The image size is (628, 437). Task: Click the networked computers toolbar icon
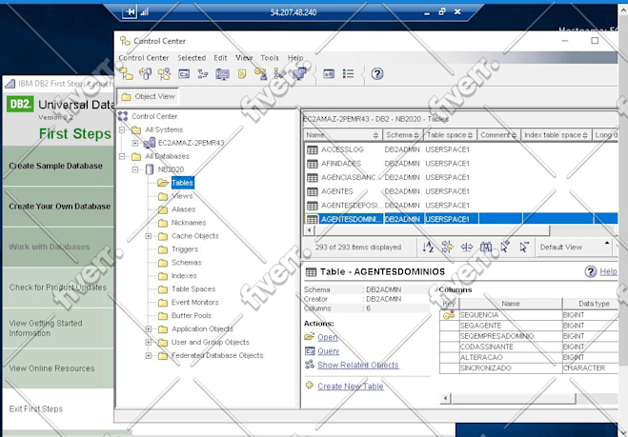click(x=299, y=73)
